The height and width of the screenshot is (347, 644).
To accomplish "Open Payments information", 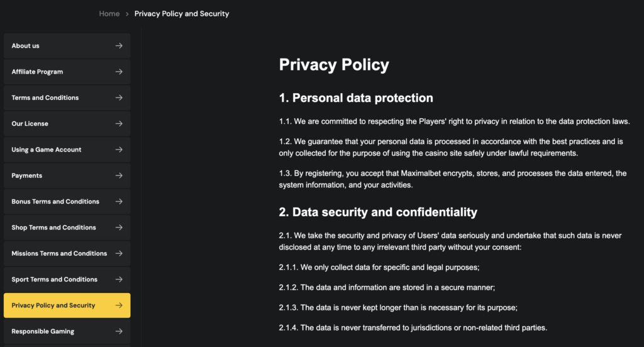I will (67, 175).
